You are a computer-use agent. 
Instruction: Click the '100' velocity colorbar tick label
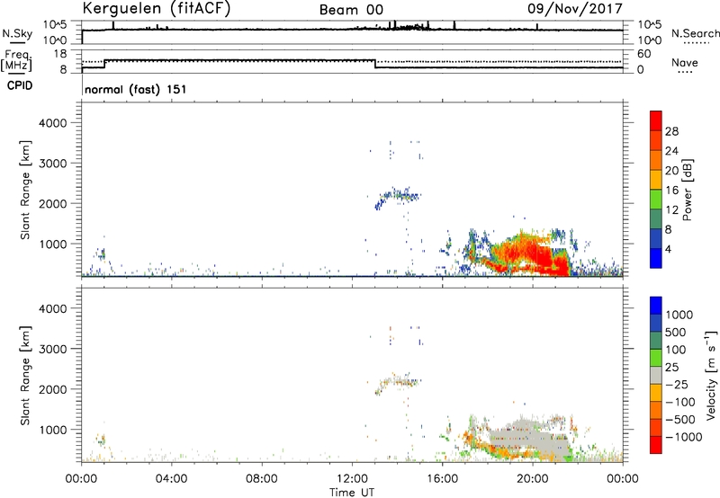(x=676, y=350)
